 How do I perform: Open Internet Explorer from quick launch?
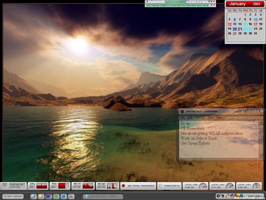pos(63,196)
